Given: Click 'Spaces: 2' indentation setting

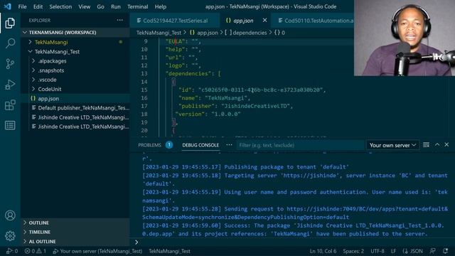Looking at the screenshot, I should coord(353,251).
